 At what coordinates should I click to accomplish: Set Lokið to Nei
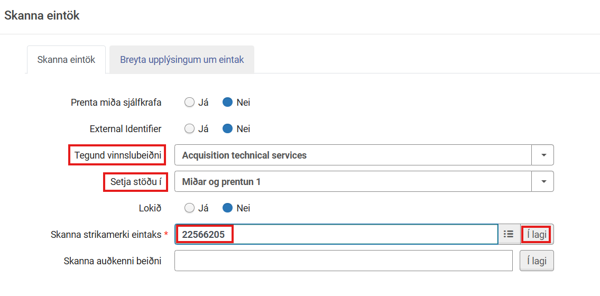click(x=227, y=208)
